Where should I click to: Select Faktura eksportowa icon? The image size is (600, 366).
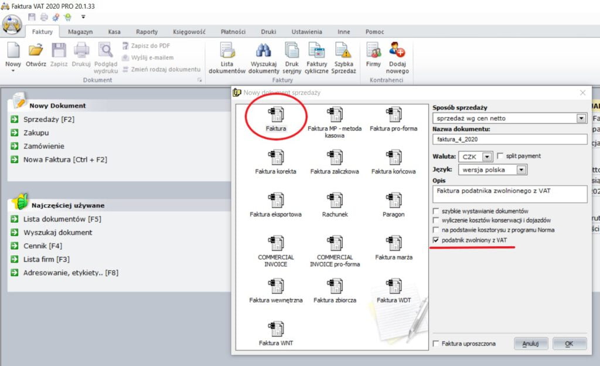tap(276, 200)
